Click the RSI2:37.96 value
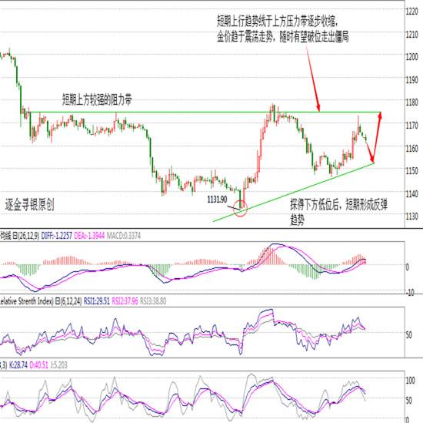This screenshot has width=423, height=423. point(125,301)
